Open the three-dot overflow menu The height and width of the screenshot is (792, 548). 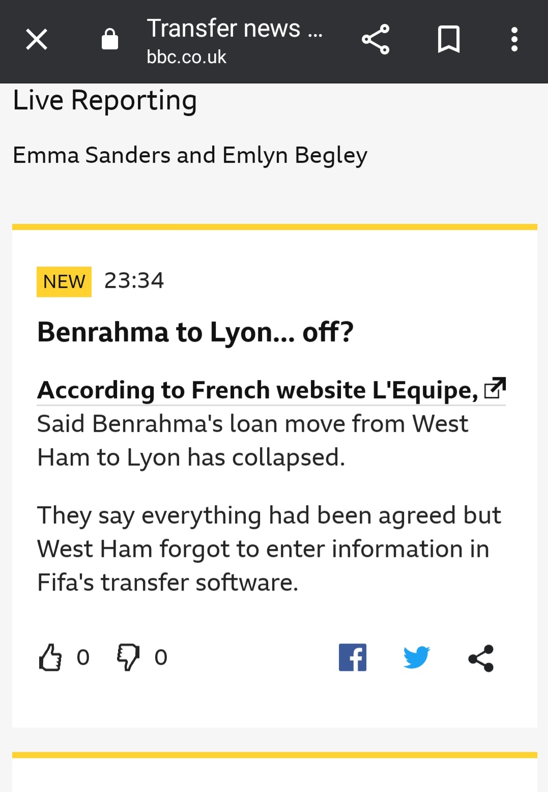(514, 39)
